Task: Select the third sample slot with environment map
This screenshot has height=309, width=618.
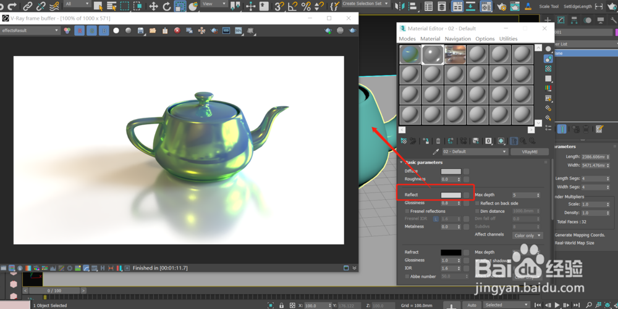Action: click(455, 54)
